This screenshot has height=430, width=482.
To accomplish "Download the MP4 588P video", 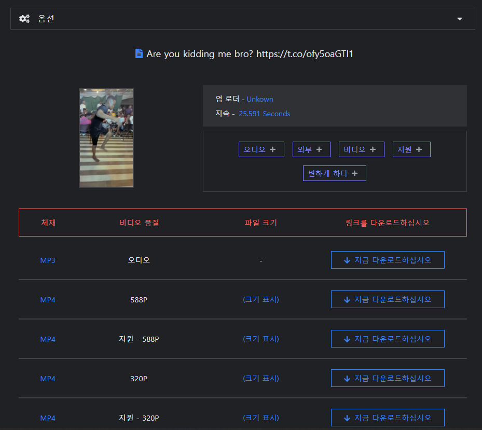I will pyautogui.click(x=388, y=299).
